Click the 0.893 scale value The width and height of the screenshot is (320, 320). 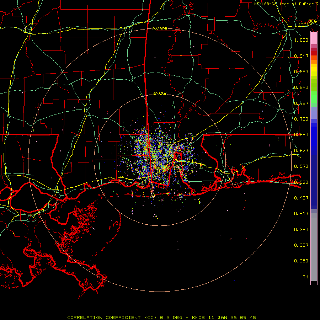coord(301,71)
